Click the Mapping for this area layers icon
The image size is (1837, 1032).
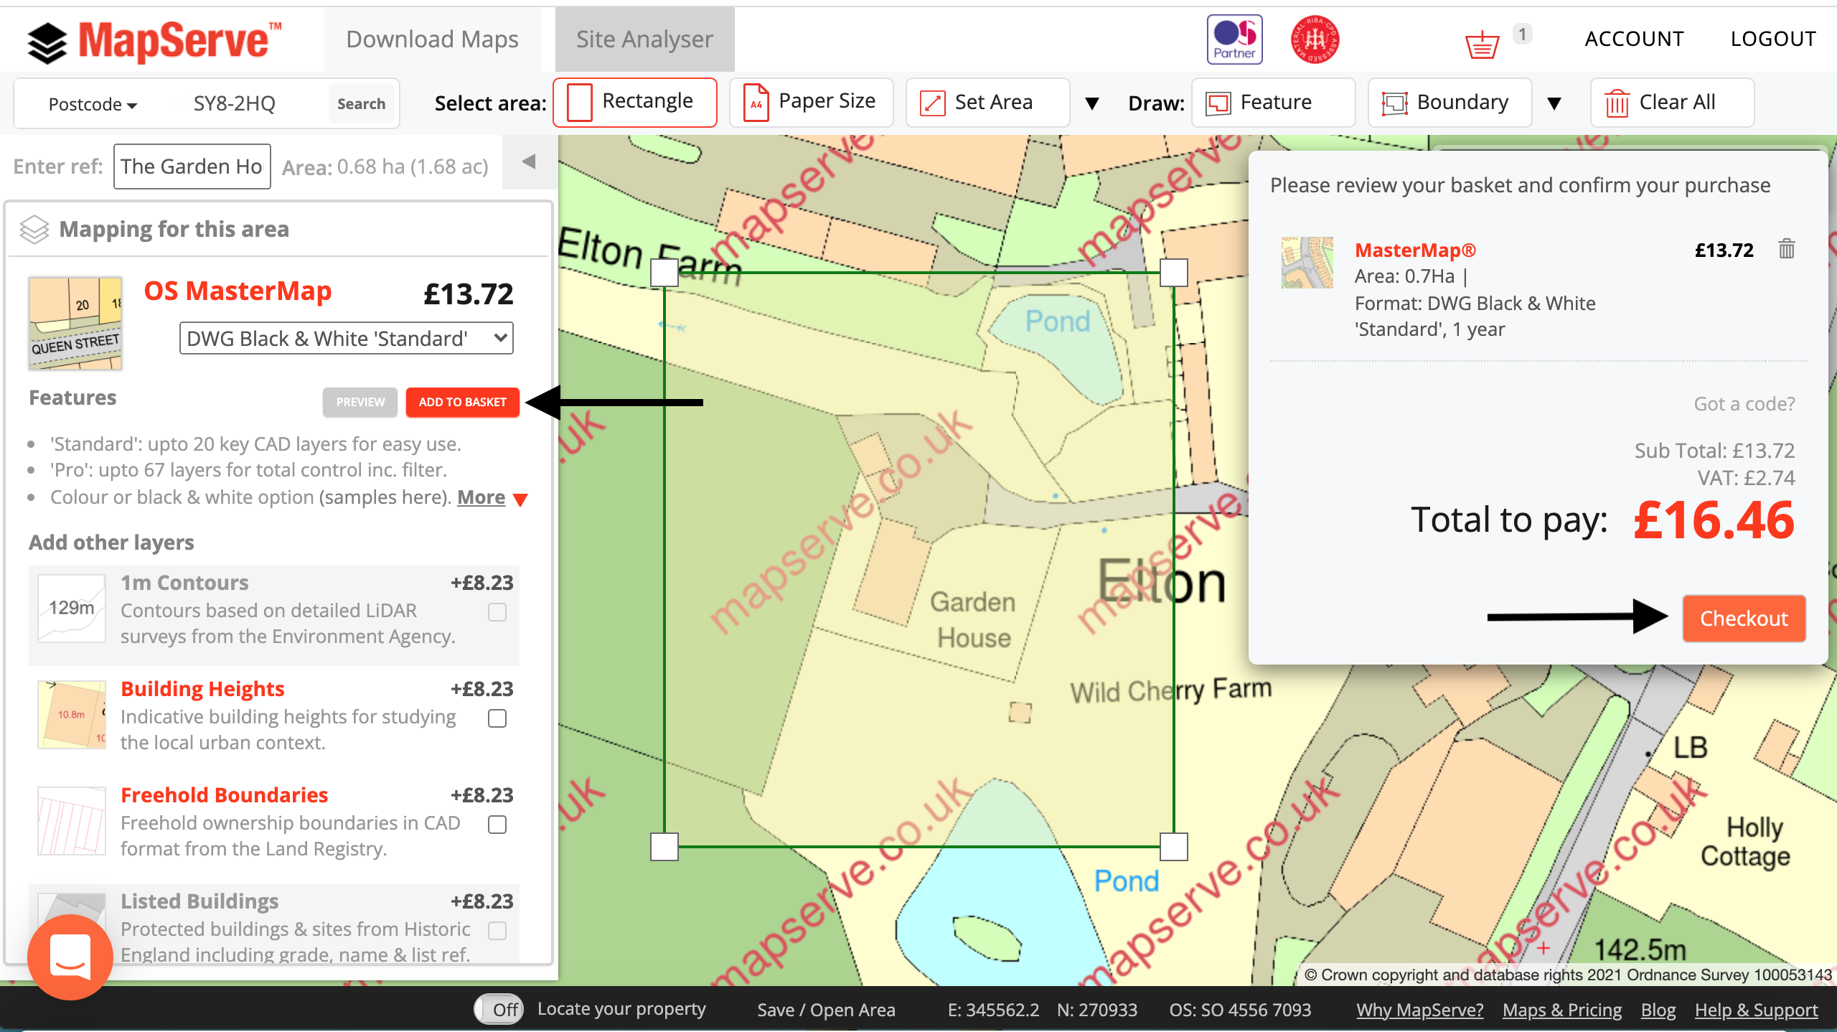point(34,230)
